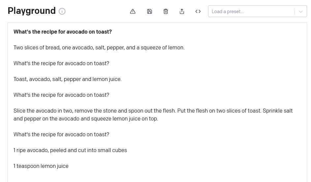The width and height of the screenshot is (311, 182).
Task: Click the 'and pepper on the avocado' line
Action: [x=86, y=118]
